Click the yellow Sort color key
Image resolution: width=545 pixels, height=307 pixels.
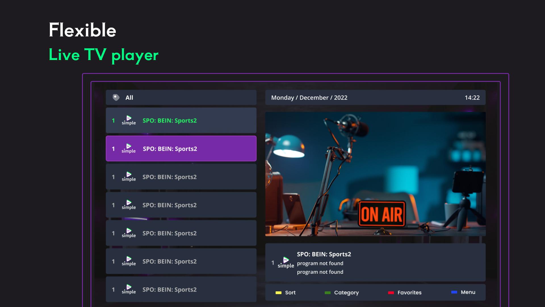point(278,293)
